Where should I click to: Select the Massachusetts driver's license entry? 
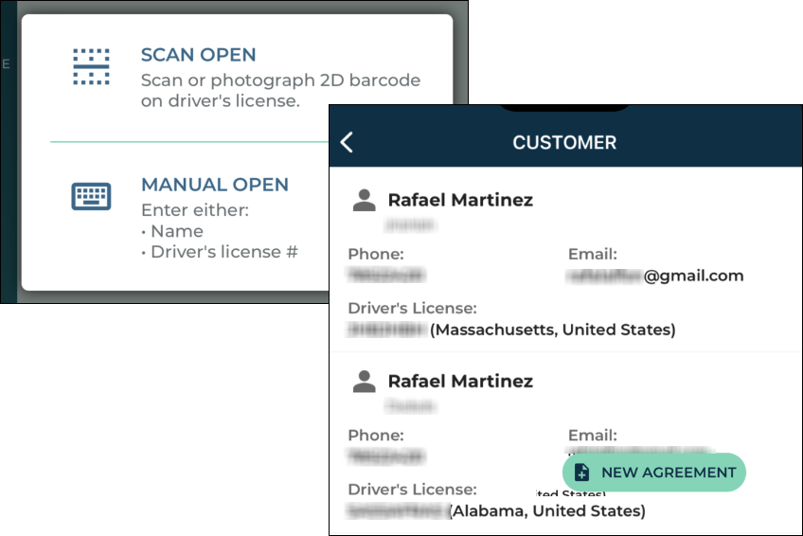point(511,330)
